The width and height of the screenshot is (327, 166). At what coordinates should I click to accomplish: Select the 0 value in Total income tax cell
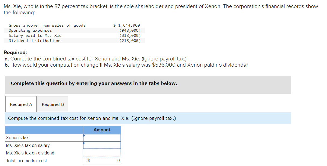(x=118, y=160)
